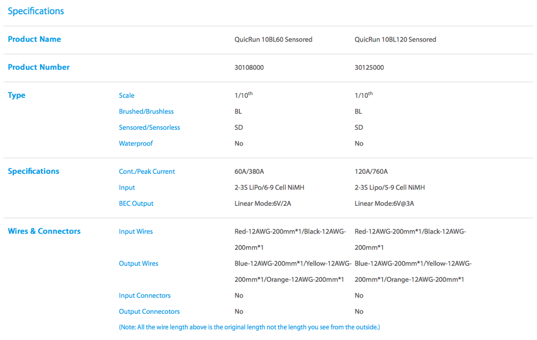Viewport: 537px width, 340px height.
Task: Click '2-3S Lipo/5-9 Cell NiMH' value
Action: [x=390, y=188]
